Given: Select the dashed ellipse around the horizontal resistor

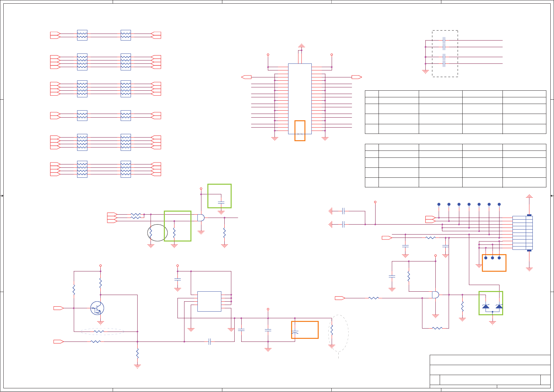Looking at the screenshot, I should coord(102,332).
